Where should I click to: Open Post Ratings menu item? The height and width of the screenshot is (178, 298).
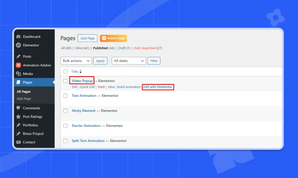click(33, 117)
